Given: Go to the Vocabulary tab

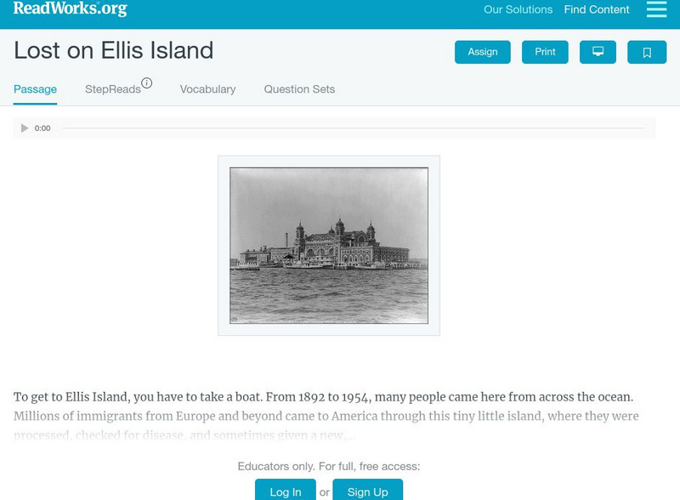Looking at the screenshot, I should coord(207,89).
